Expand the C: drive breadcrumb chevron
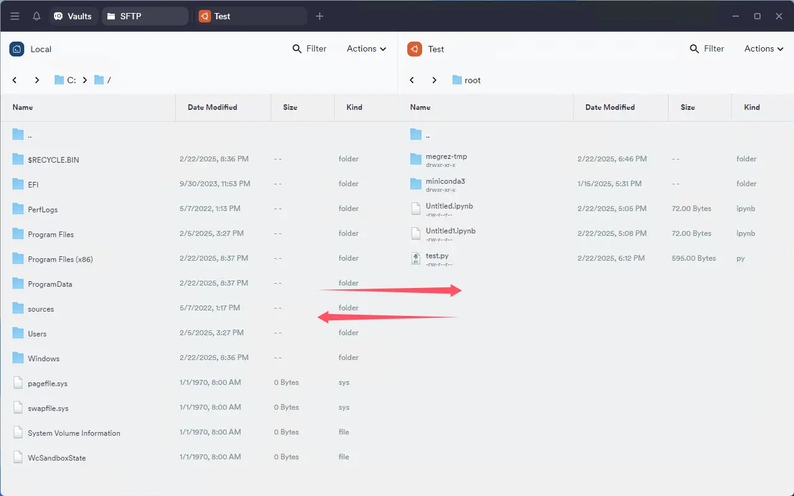 [85, 80]
